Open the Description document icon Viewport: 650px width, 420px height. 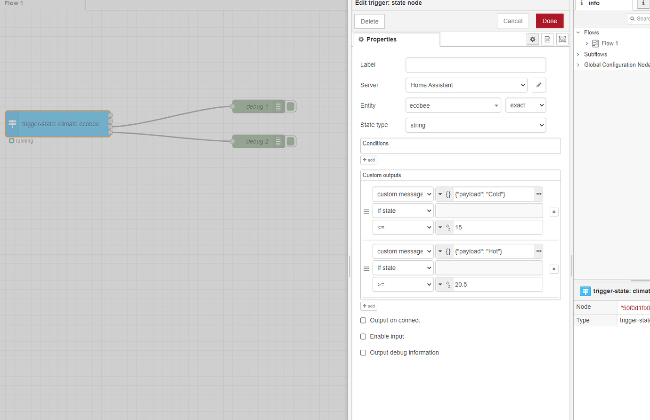coord(547,39)
